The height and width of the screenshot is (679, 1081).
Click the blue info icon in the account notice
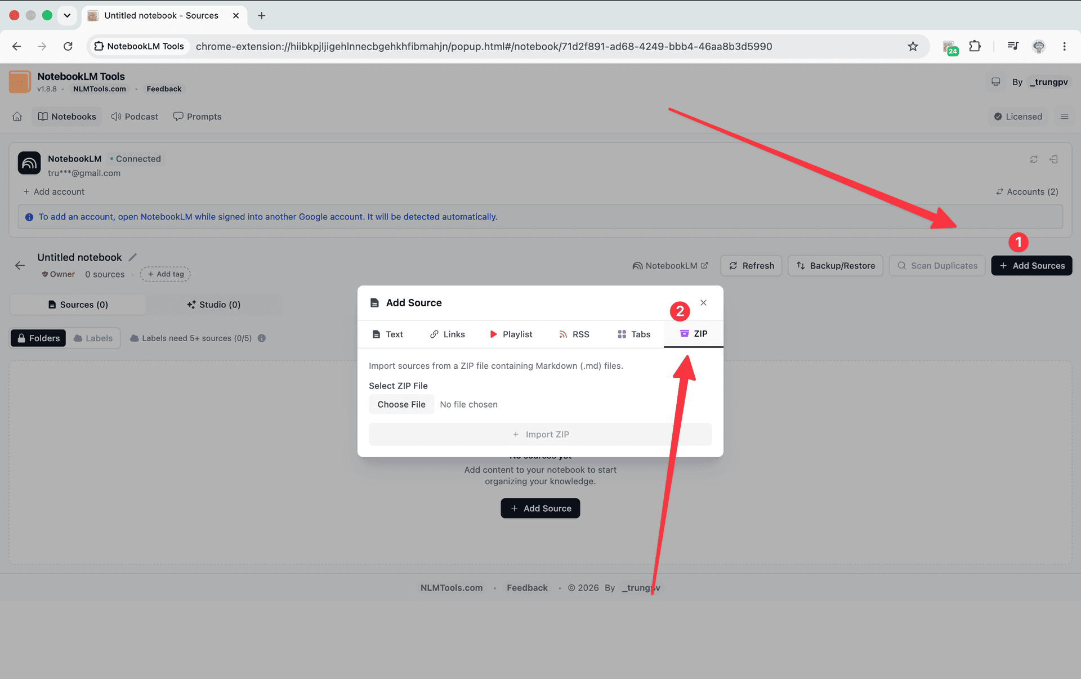click(x=29, y=217)
